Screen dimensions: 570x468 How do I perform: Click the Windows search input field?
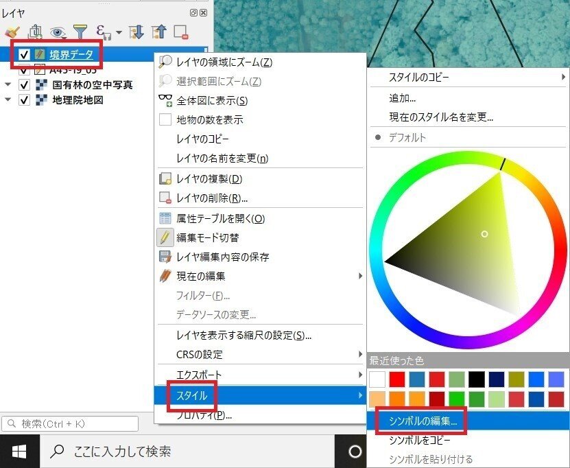(171, 449)
